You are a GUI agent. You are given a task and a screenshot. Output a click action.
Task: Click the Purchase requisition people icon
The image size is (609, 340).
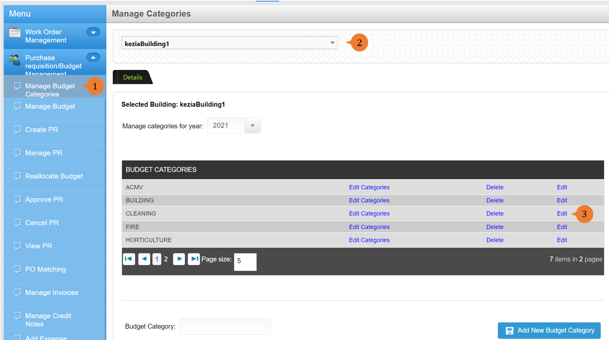click(15, 60)
